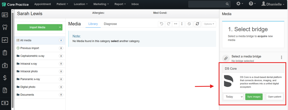Image resolution: width=288 pixels, height=110 pixels.
Task: Select the Cephalometric x-ray folder
Action: click(40, 56)
